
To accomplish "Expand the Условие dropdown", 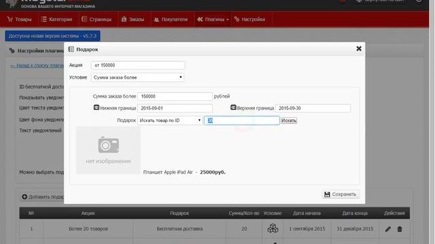I will 137,77.
